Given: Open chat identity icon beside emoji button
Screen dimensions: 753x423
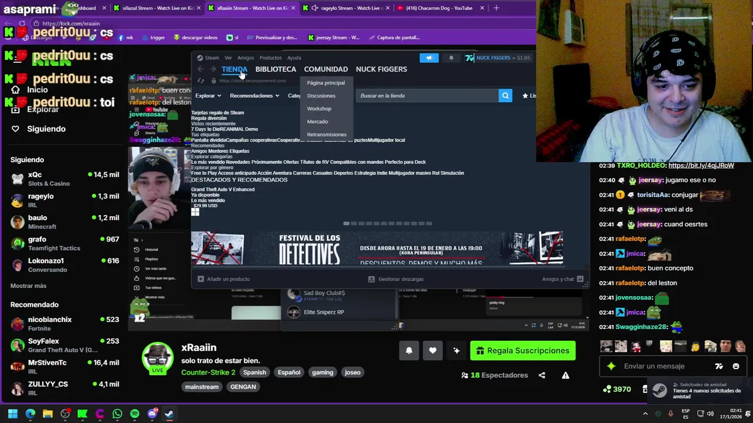Looking at the screenshot, I should click(x=719, y=366).
